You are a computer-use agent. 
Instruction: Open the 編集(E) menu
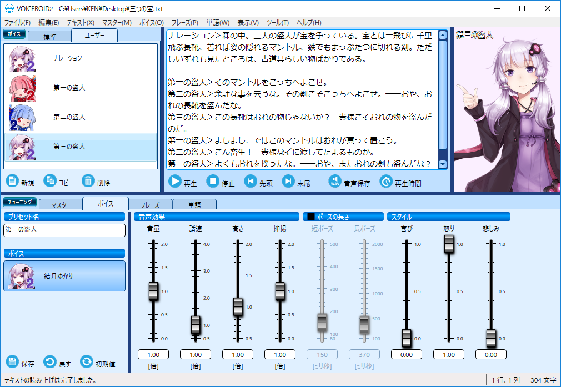49,23
